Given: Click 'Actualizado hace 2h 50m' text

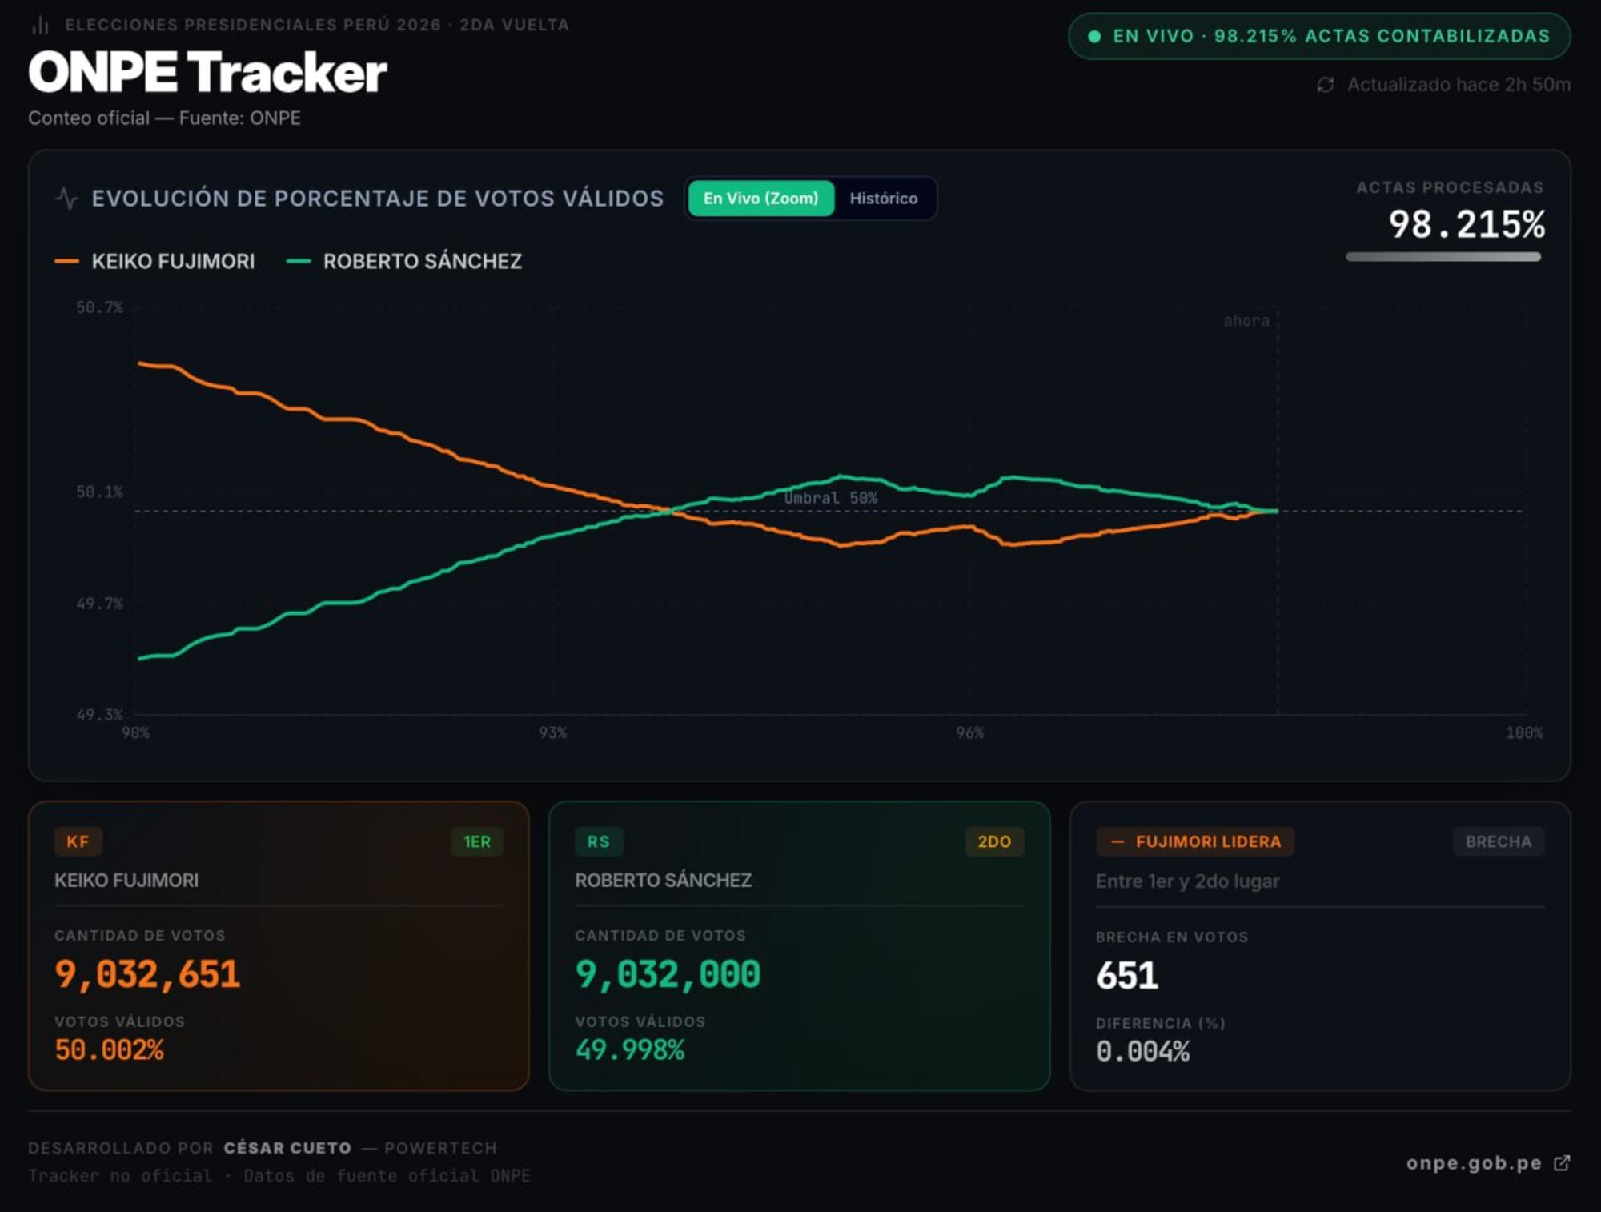Looking at the screenshot, I should 1459,85.
